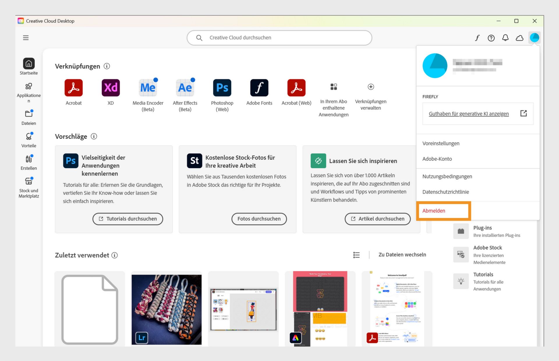Open Media Encoder (Beta) shortcut
The height and width of the screenshot is (361, 559).
tap(148, 88)
